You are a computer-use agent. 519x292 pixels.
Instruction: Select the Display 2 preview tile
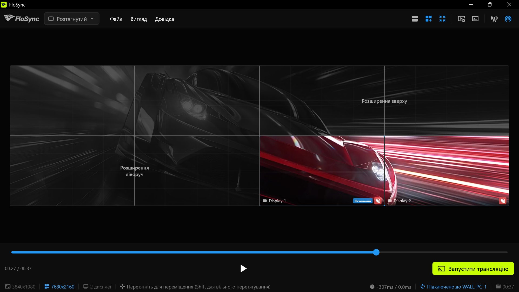[x=447, y=171]
